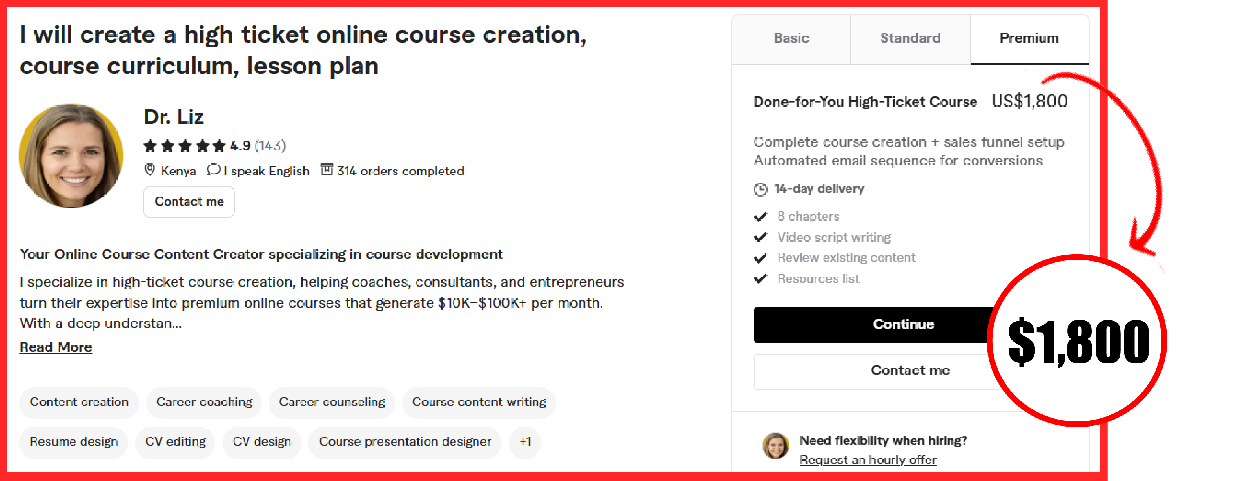Viewport: 1234px width, 481px height.
Task: Expand description with Read More
Action: [56, 347]
